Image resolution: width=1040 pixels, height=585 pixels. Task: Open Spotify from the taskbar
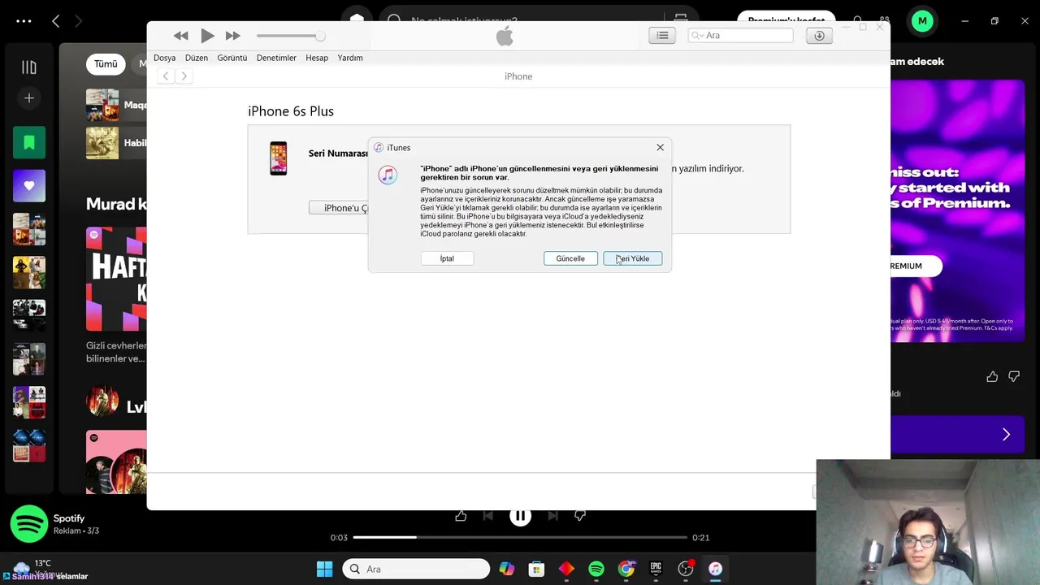[596, 569]
